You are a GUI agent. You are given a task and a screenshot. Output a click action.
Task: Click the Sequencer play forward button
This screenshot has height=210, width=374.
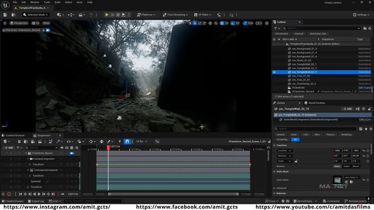coord(39,194)
